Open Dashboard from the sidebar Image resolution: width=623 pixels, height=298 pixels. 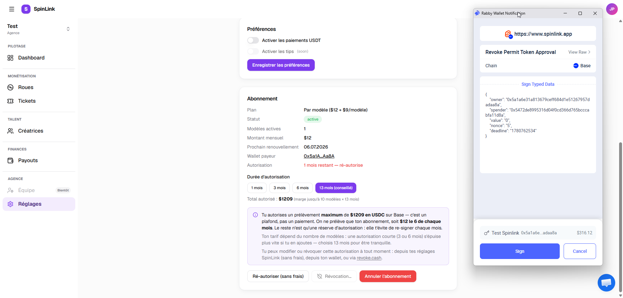[39, 58]
